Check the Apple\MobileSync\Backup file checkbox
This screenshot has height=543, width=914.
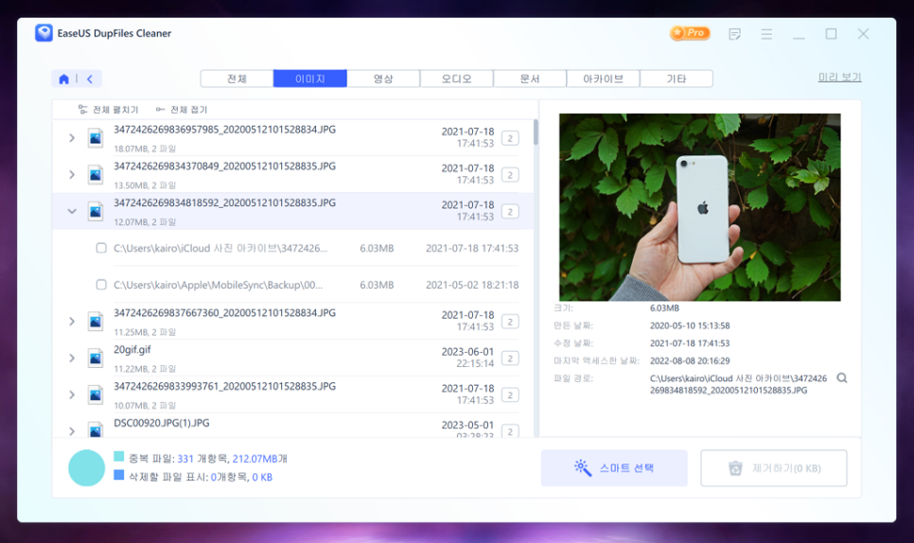pyautogui.click(x=101, y=285)
